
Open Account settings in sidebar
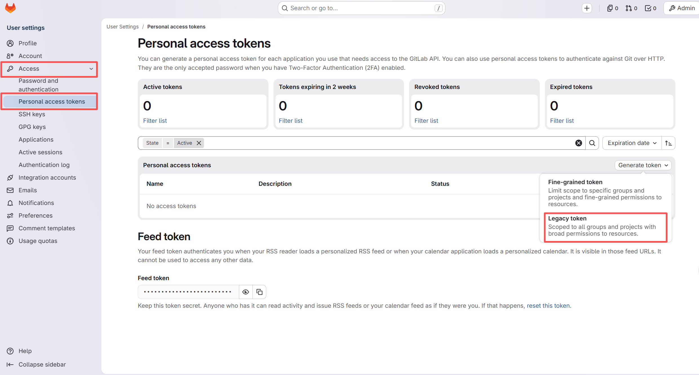30,56
